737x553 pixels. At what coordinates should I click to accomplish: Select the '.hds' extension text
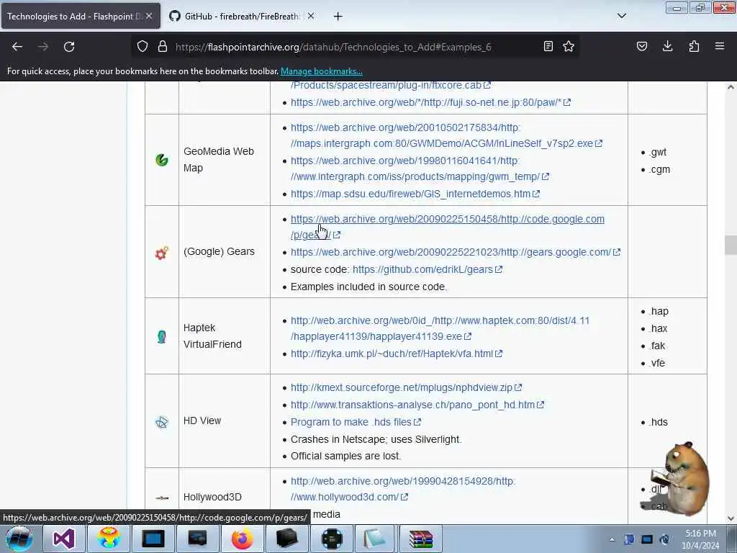click(659, 422)
